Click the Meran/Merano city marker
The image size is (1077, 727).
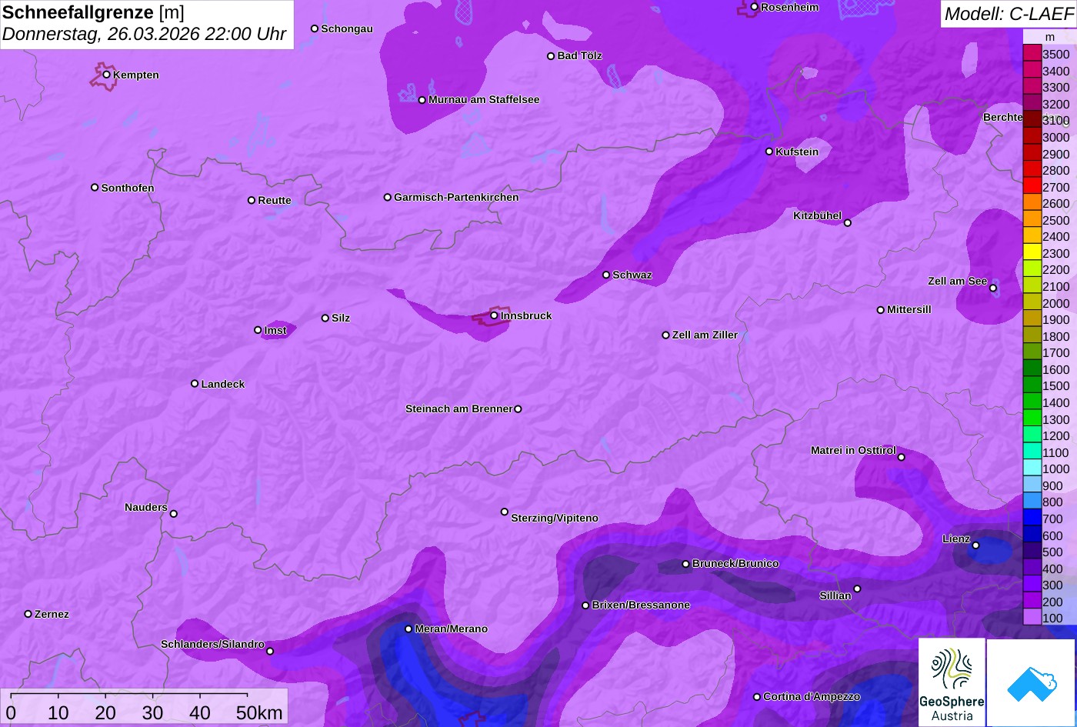(408, 629)
